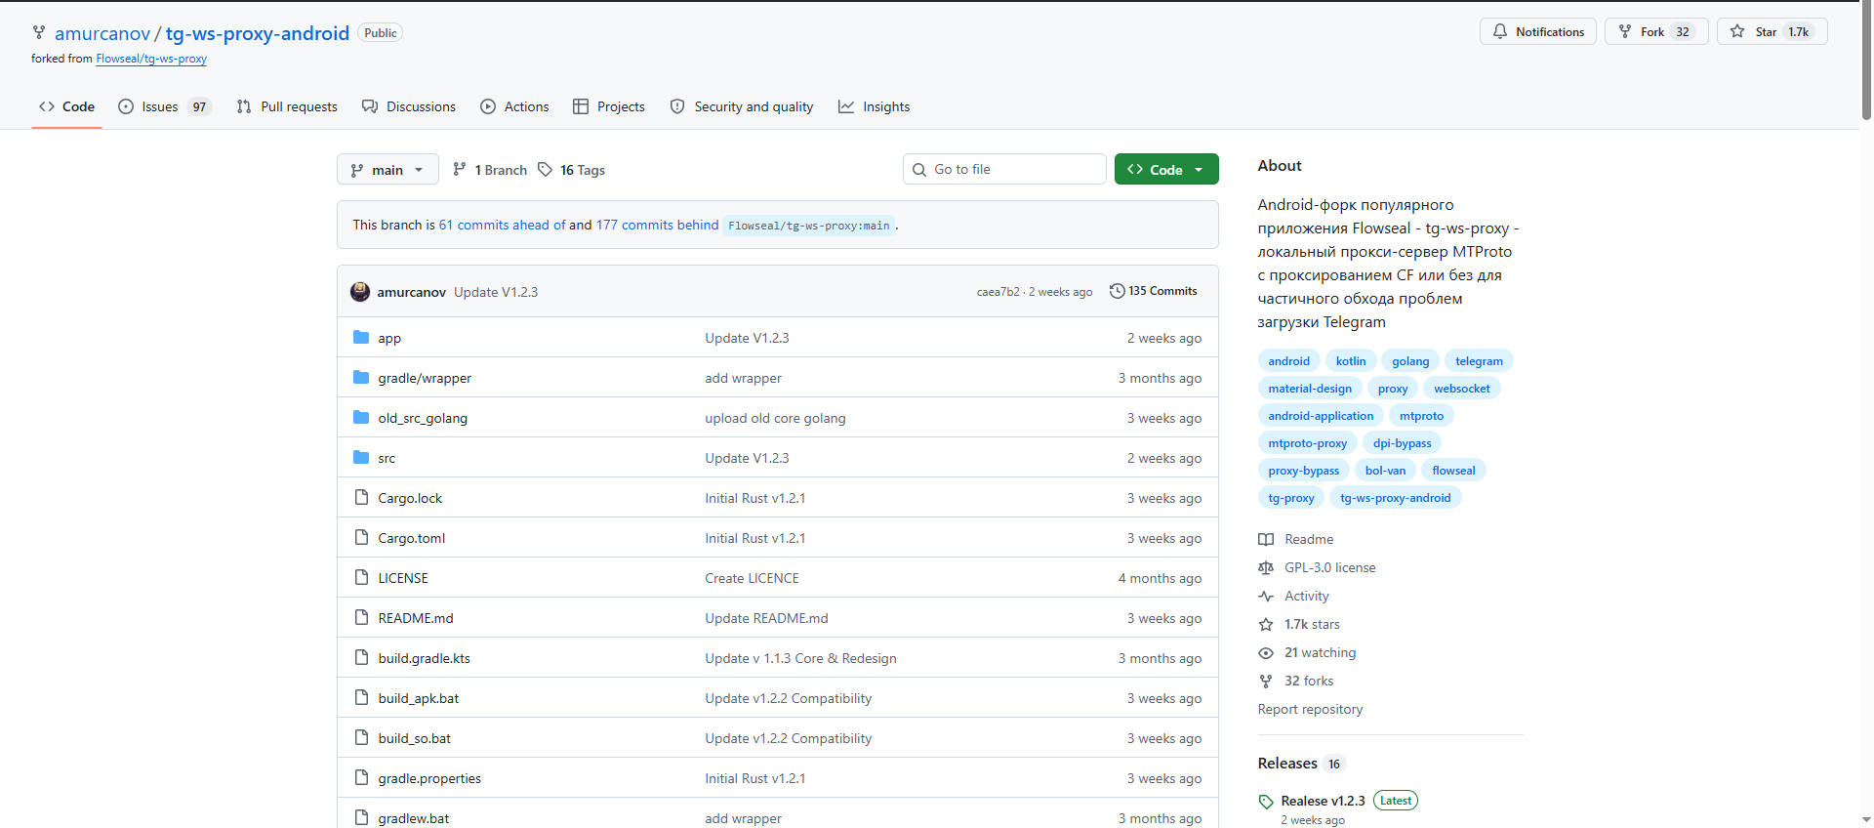Click the mtproto-proxy topic tag
Image resolution: width=1874 pixels, height=828 pixels.
pyautogui.click(x=1307, y=443)
